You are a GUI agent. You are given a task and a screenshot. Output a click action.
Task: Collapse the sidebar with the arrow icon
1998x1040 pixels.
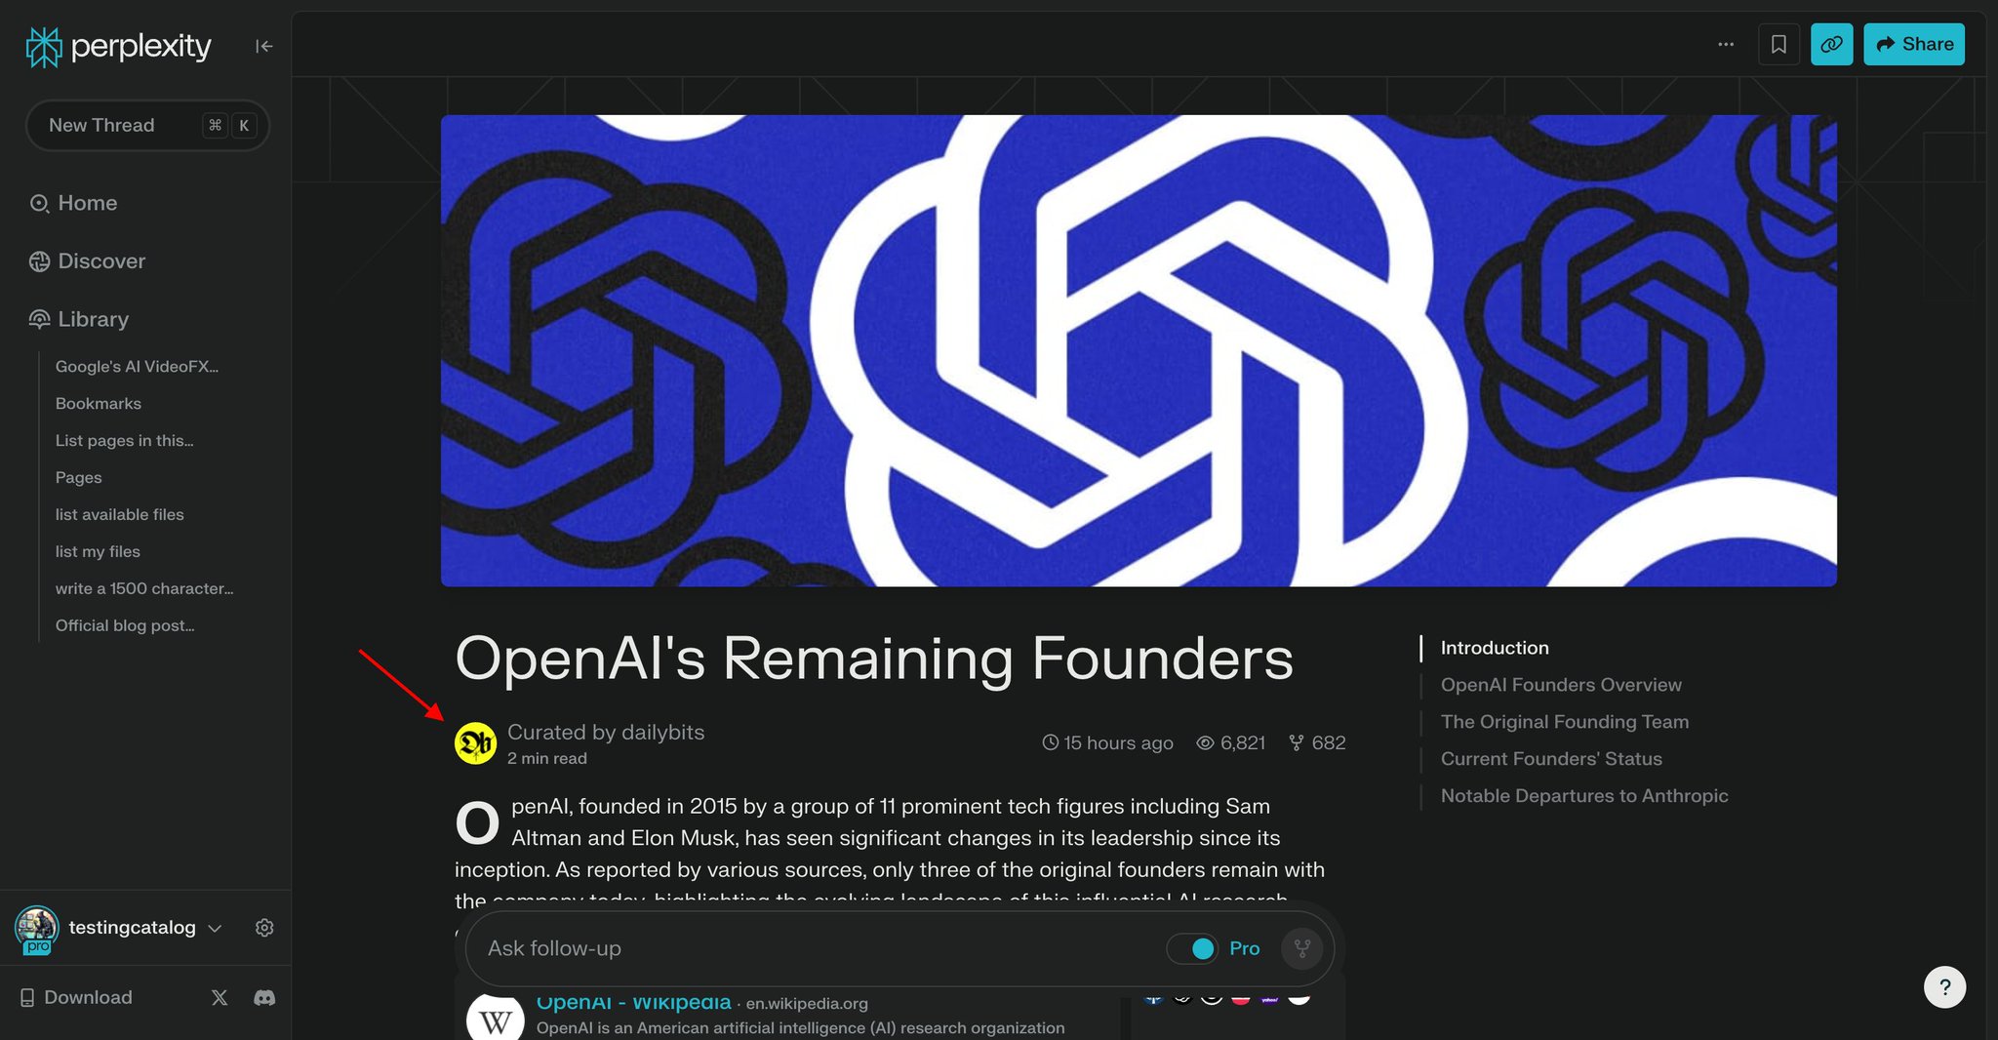tap(263, 46)
